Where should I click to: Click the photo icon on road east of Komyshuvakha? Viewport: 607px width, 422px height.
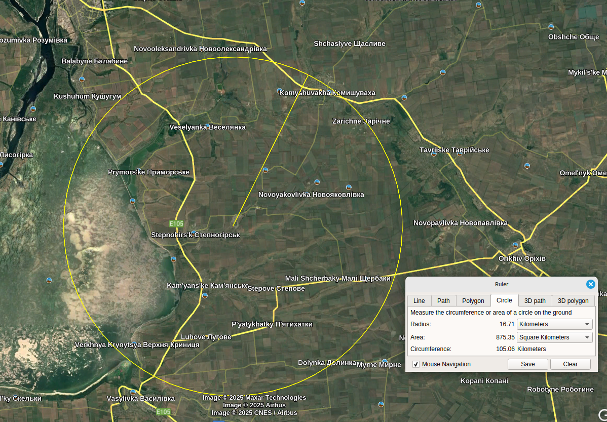(404, 98)
